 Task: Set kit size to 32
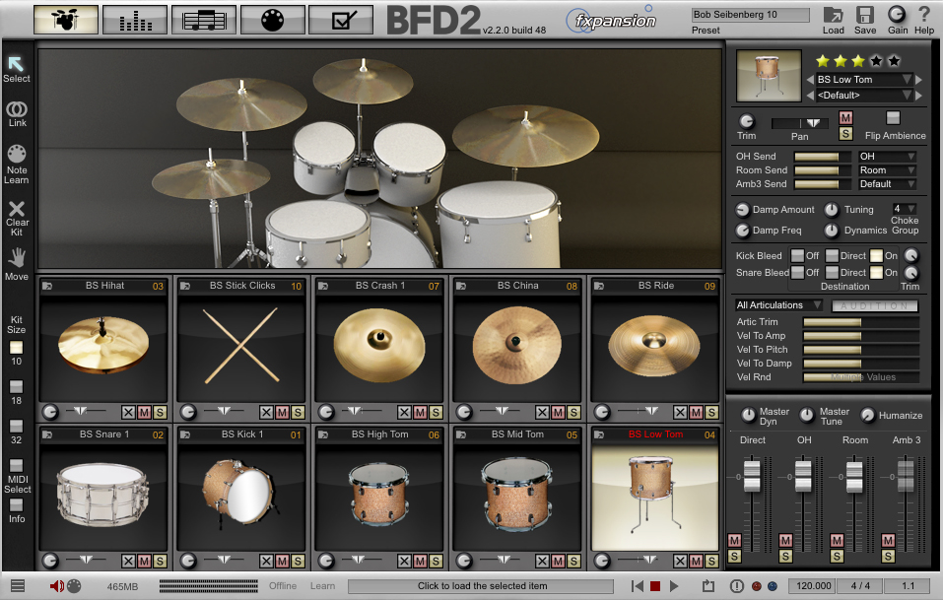pos(16,427)
